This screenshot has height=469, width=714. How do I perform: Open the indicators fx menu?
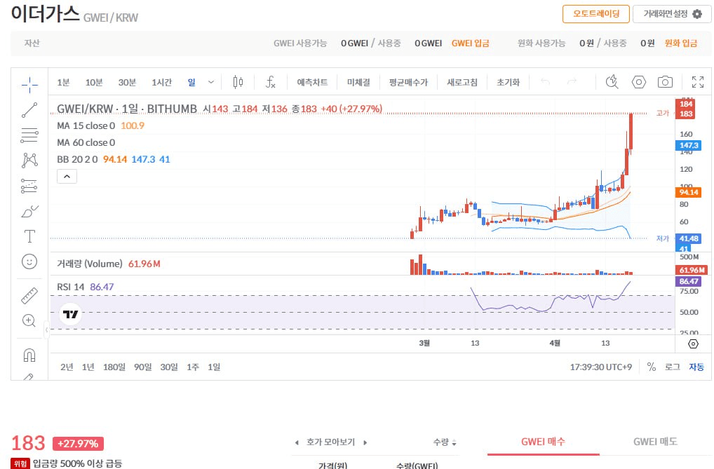click(x=270, y=82)
